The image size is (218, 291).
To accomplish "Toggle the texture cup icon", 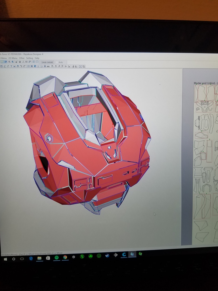I will [16, 62].
